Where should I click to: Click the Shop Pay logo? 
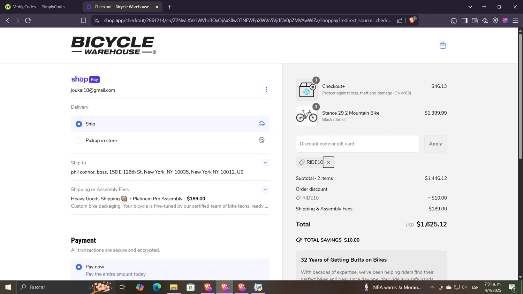tap(85, 79)
